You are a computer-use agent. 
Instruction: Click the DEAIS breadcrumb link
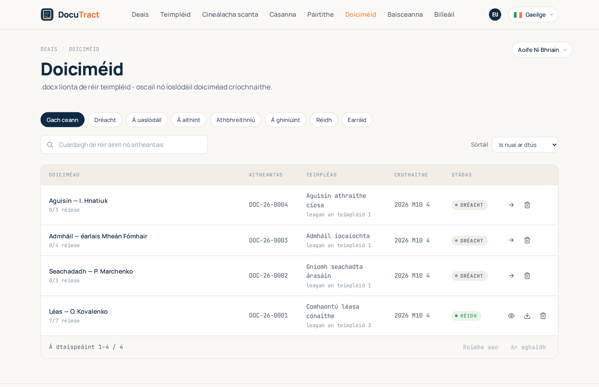click(49, 49)
